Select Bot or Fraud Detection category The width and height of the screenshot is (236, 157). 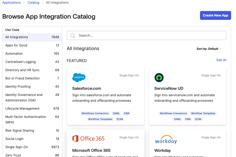coord(32,78)
